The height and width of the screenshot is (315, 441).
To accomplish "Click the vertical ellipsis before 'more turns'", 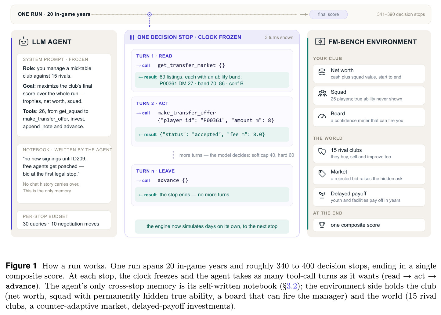I will coord(173,155).
